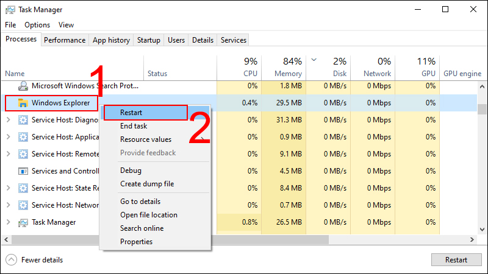This screenshot has width=488, height=274.
Task: Click the horizontal scrollbar right arrow
Action: 472,239
